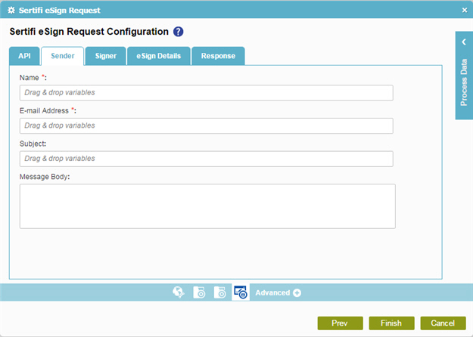Select the Sender tab
Viewport: 473px width, 337px height.
(63, 56)
